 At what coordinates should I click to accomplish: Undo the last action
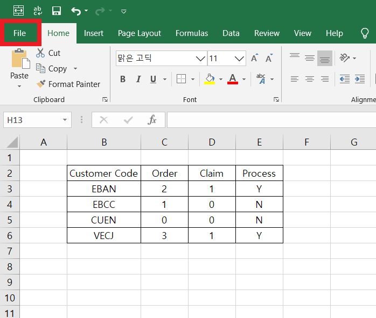point(76,11)
